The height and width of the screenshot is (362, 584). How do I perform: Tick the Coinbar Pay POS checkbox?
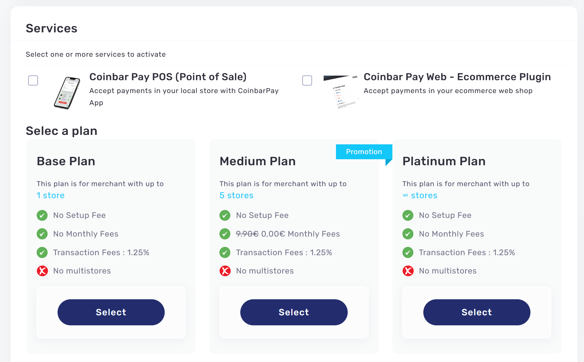(x=33, y=80)
